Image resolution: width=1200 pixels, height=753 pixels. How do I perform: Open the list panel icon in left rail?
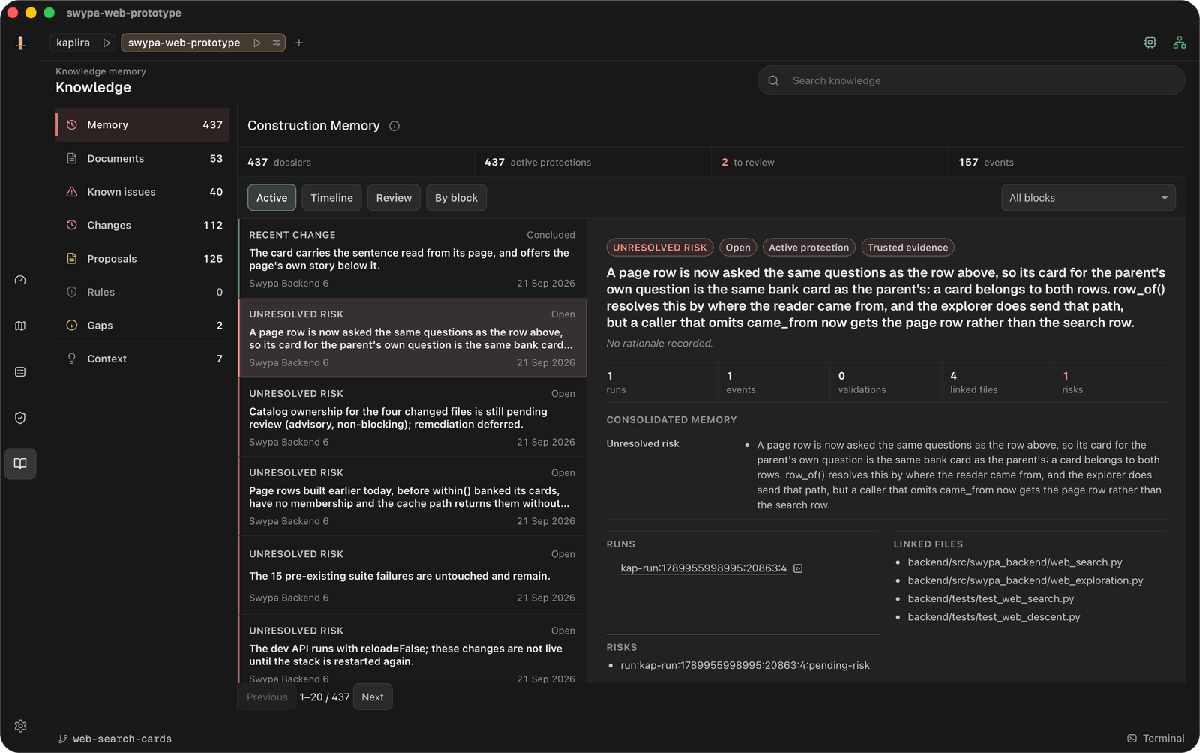(x=20, y=372)
